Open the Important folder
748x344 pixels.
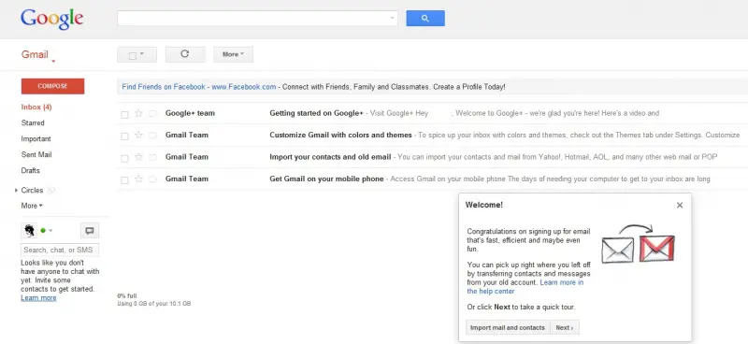[36, 139]
